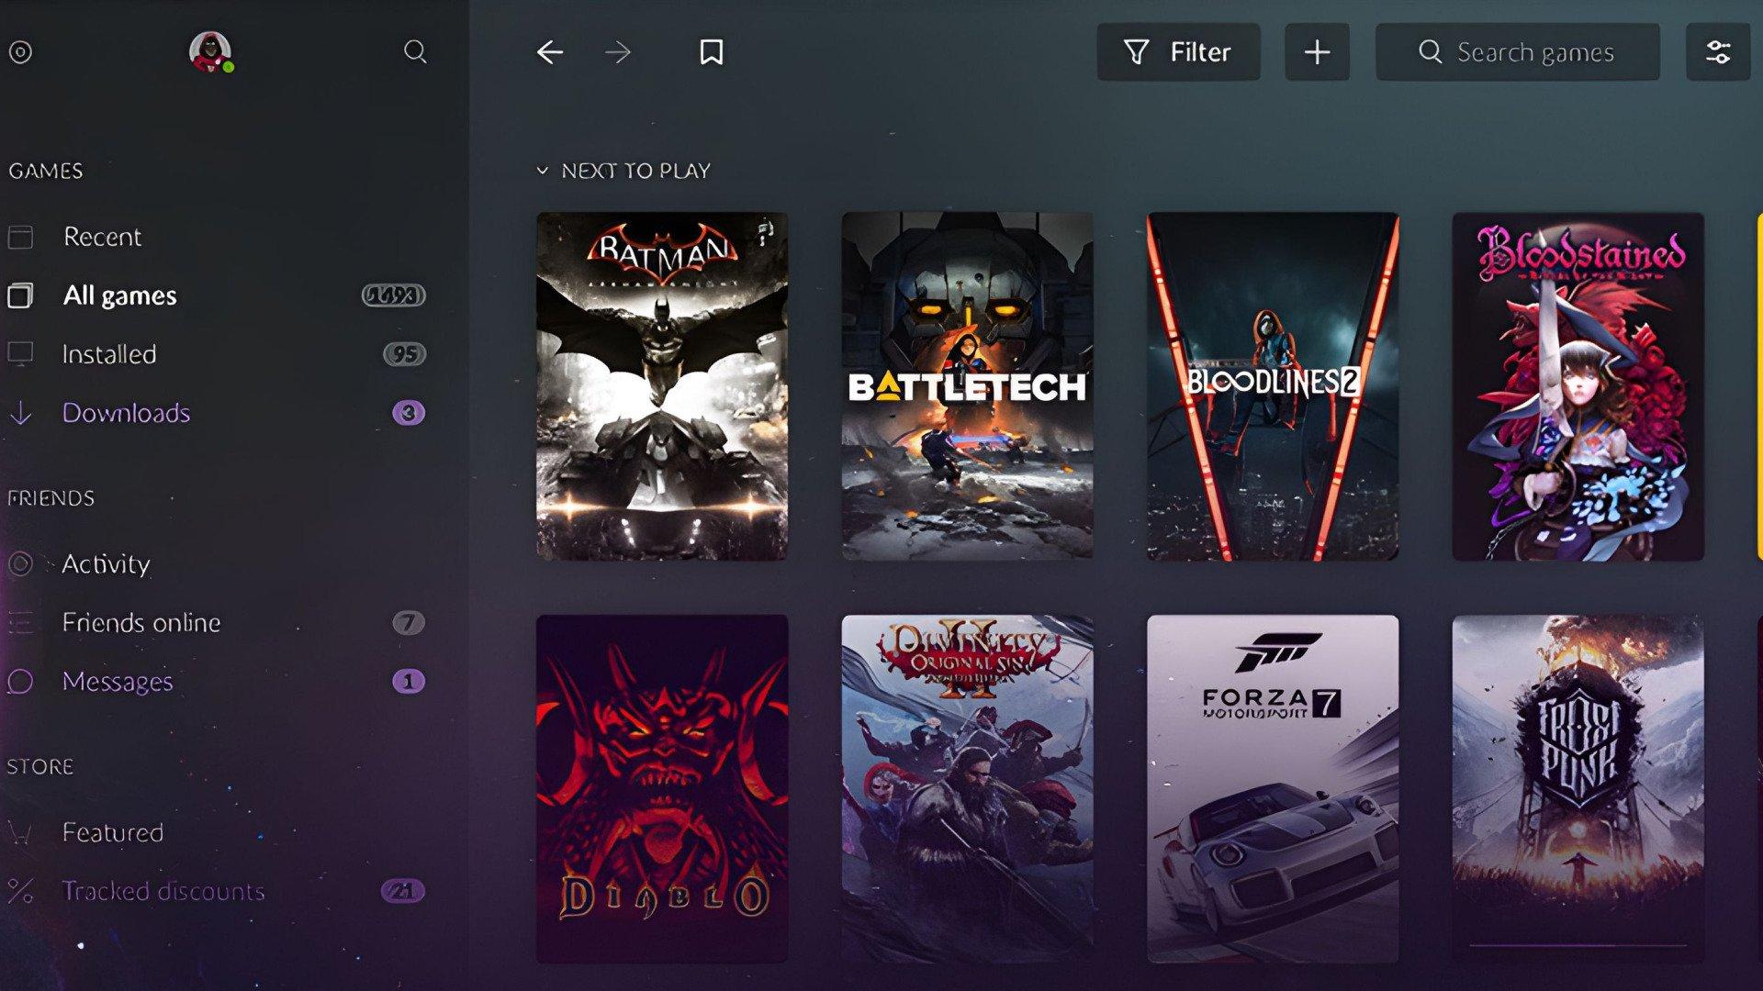Open the Diablo game cover
The height and width of the screenshot is (991, 1763).
click(662, 789)
